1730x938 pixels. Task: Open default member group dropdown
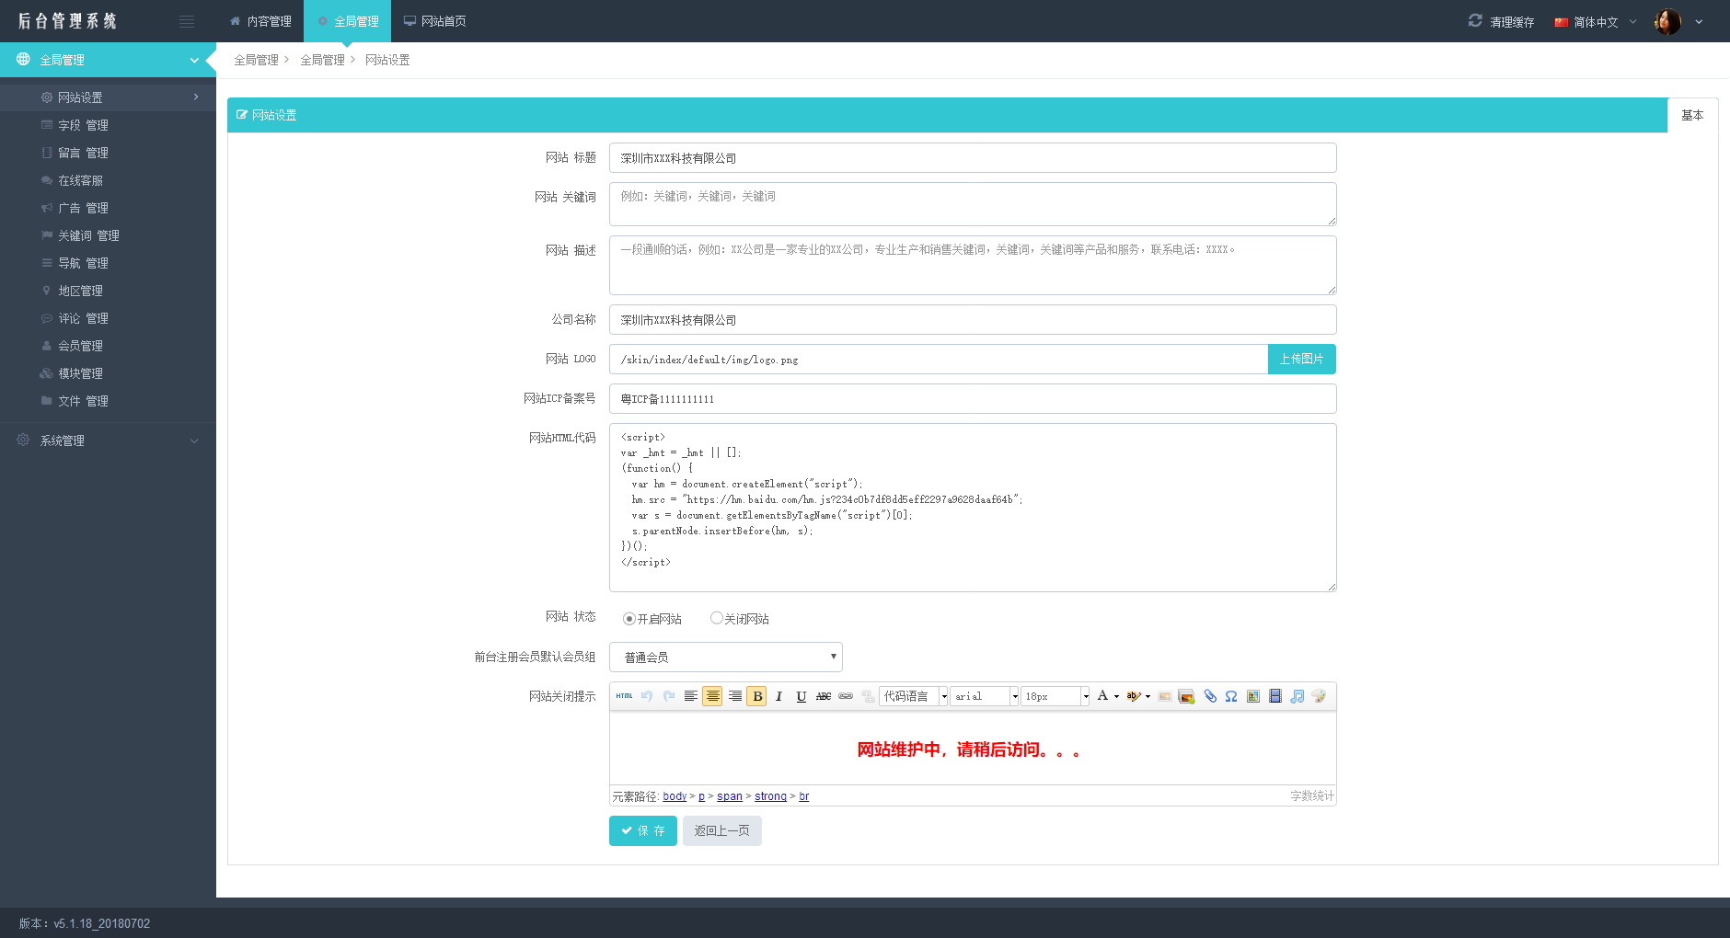(x=726, y=657)
